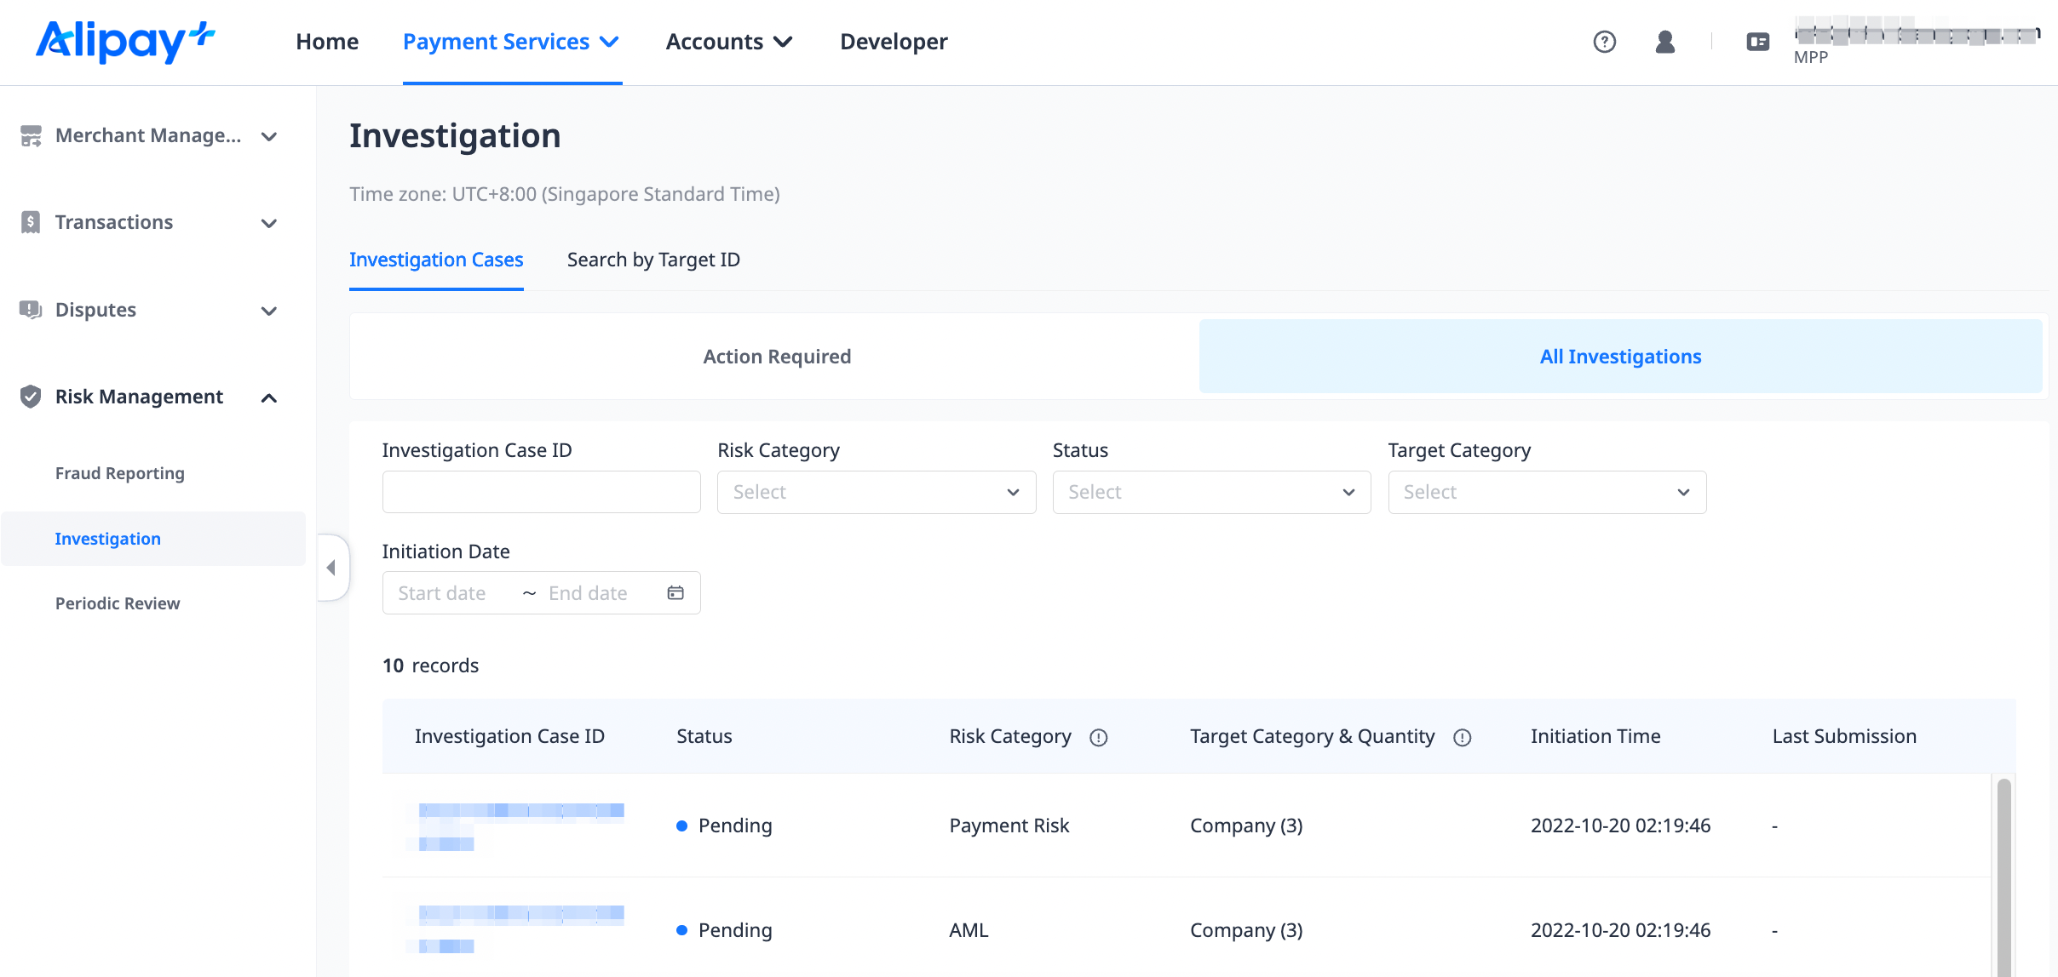Image resolution: width=2058 pixels, height=977 pixels.
Task: Open the Accounts menu in top navigation
Action: pos(728,42)
